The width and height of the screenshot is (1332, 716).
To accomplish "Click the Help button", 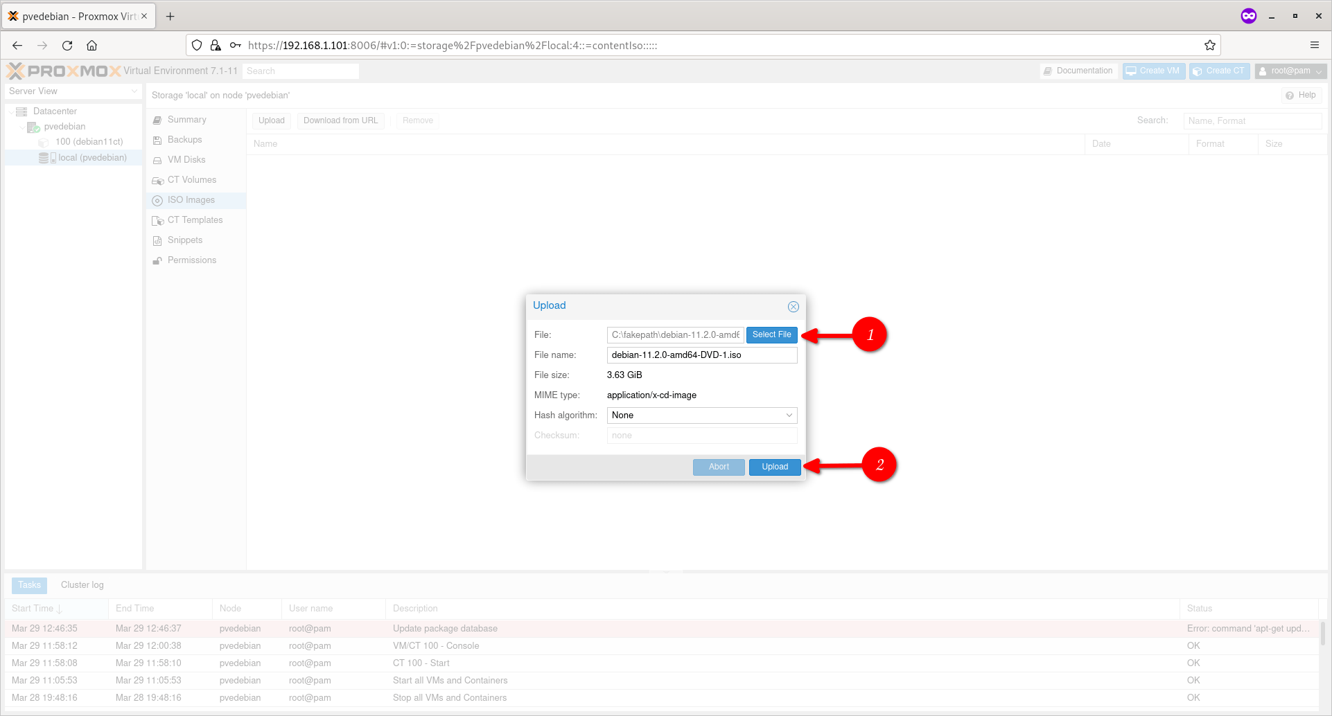I will point(1301,96).
